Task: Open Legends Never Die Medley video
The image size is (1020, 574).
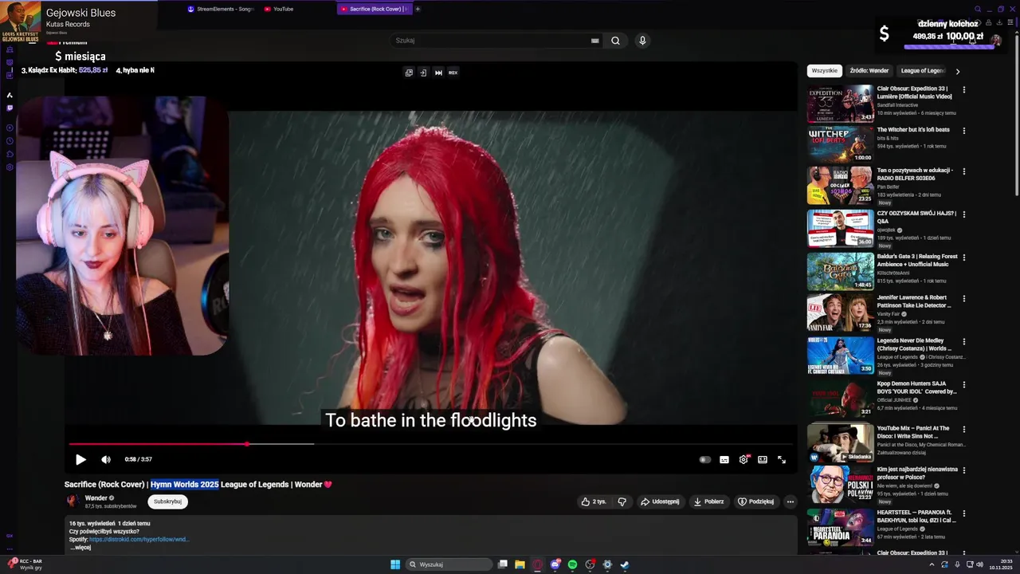Action: tap(840, 356)
